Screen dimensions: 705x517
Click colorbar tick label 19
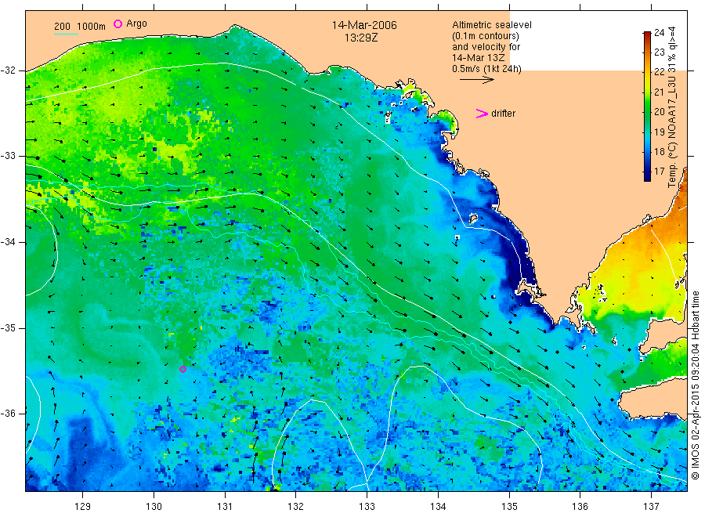659,132
